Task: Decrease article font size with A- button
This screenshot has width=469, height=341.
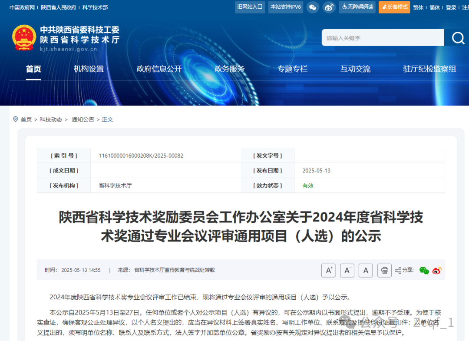Action: click(x=347, y=270)
